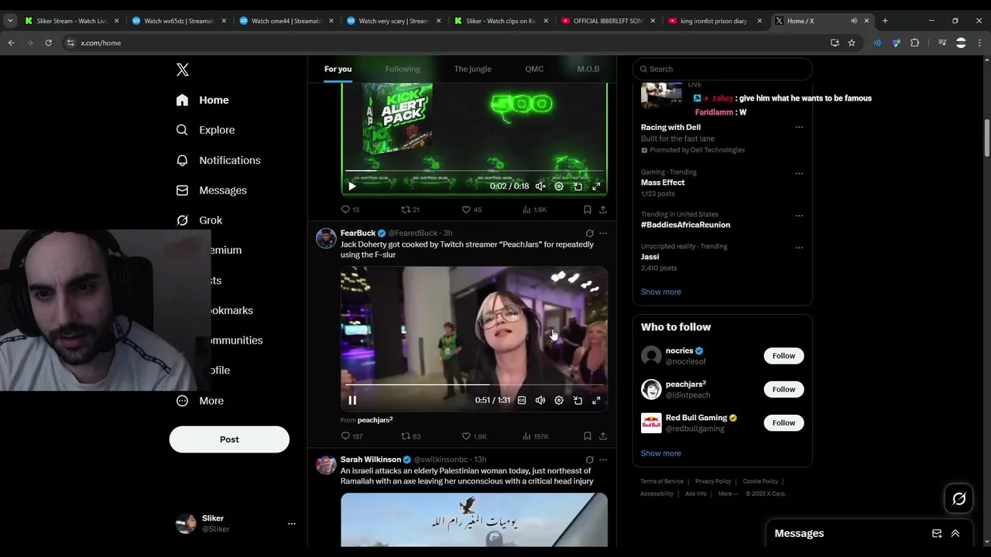
Task: Enter fullscreen on FearBuck video
Action: [x=596, y=400]
